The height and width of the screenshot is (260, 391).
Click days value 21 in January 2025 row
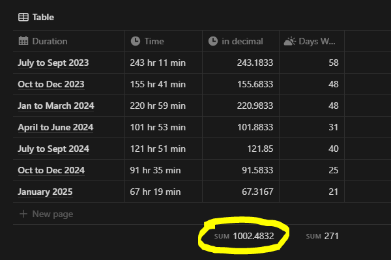pyautogui.click(x=334, y=192)
